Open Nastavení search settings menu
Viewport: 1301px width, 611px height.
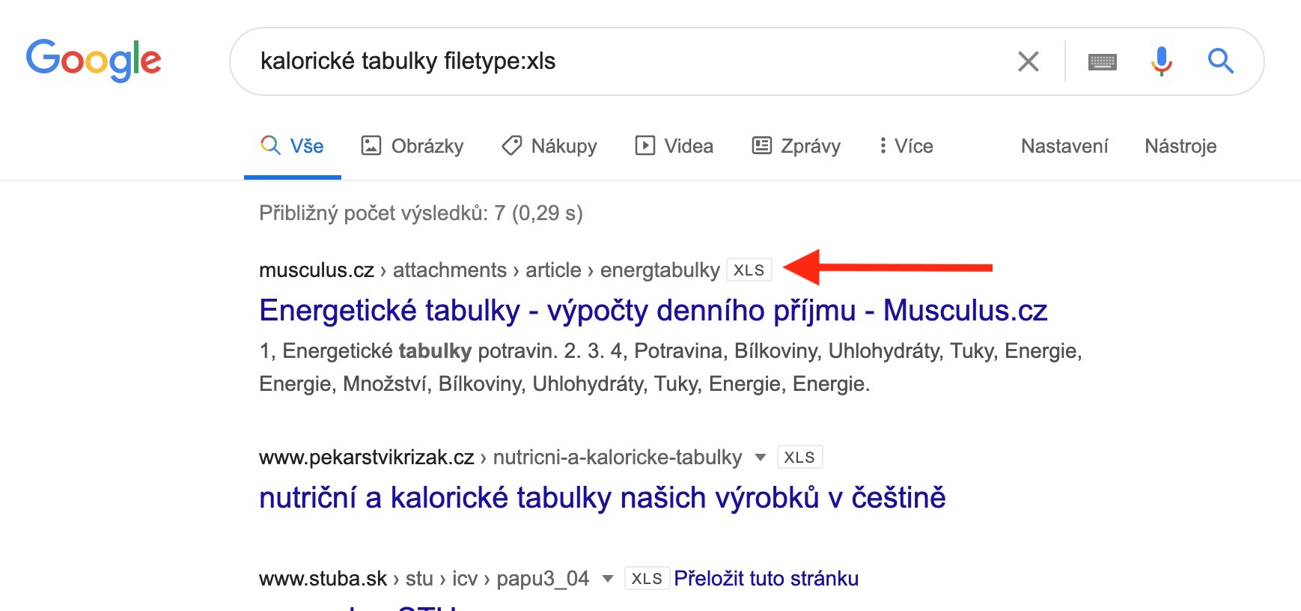point(1064,146)
